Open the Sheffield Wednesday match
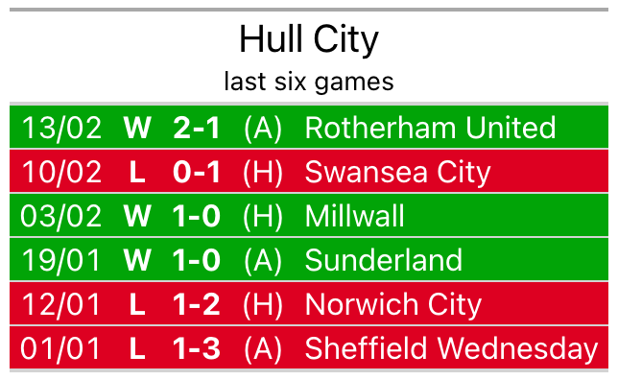Viewport: 618px width, 380px height. [309, 347]
